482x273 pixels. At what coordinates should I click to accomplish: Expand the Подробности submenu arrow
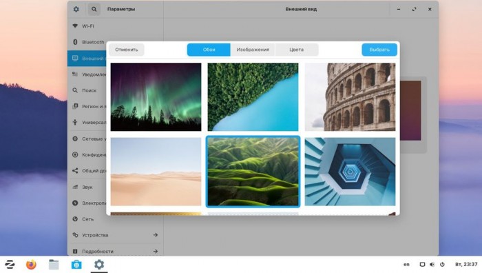(x=155, y=251)
